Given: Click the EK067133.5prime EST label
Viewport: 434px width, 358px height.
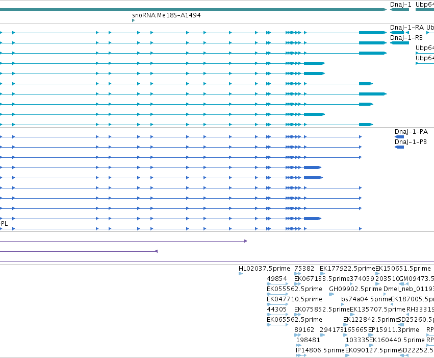Looking at the screenshot, I should point(322,279).
